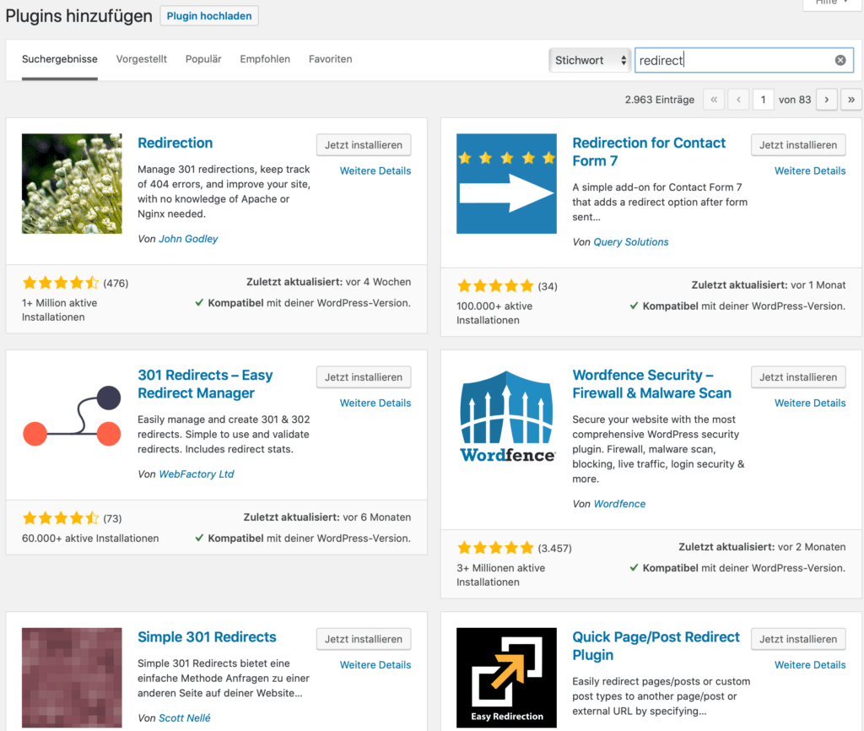The height and width of the screenshot is (731, 864).
Task: Open Weitere Details for Redirection
Action: pyautogui.click(x=375, y=171)
